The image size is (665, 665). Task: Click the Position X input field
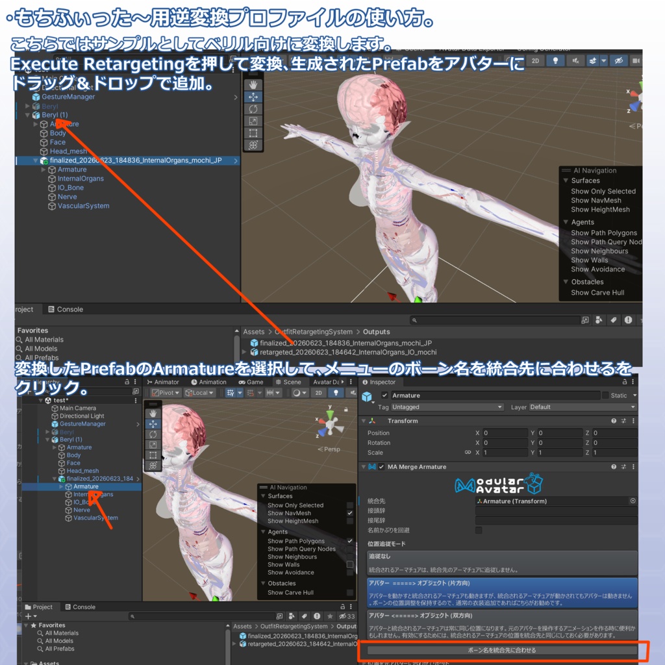pyautogui.click(x=505, y=433)
